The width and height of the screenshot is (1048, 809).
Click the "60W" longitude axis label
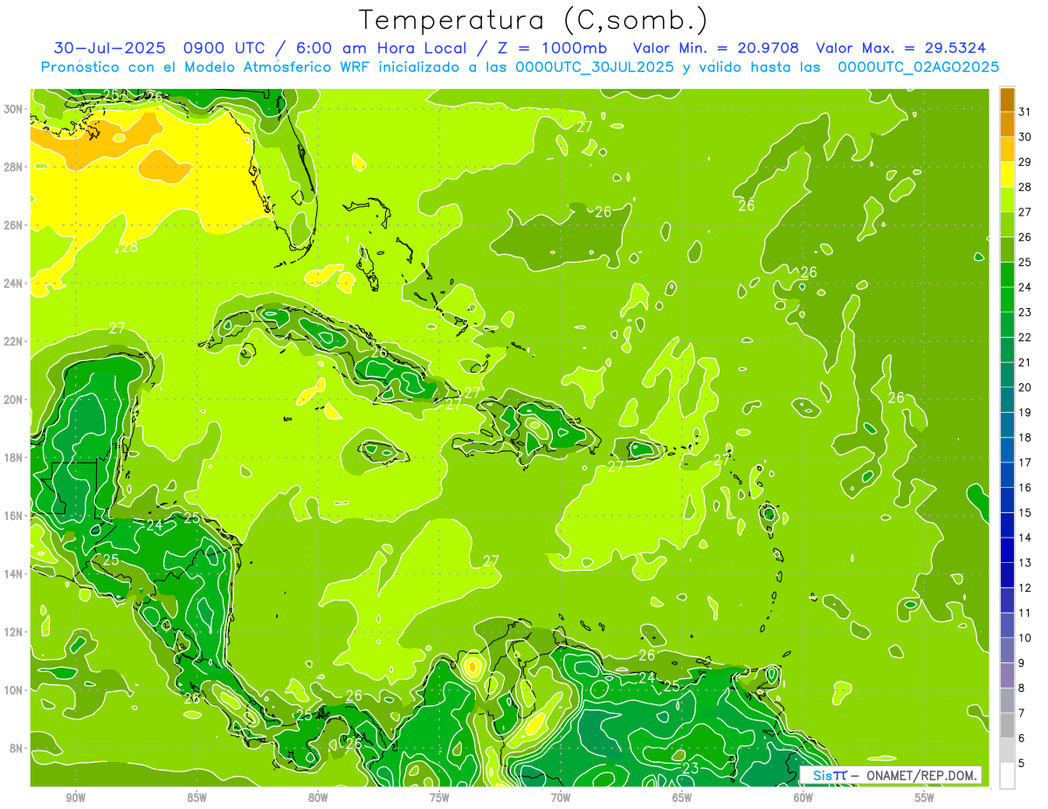click(x=803, y=798)
